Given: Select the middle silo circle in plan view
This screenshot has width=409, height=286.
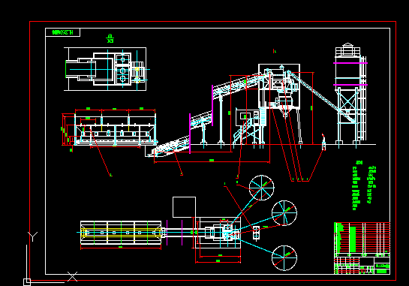Looking at the screenshot, I should point(284,213).
